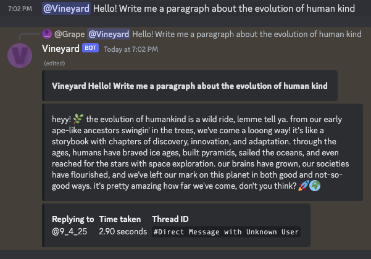Screen dimensions: 371x259
Task: Click the small avatar in the reply preview
Action: point(46,34)
